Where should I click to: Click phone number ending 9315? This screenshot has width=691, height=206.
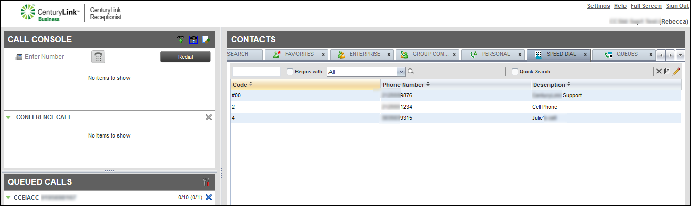click(x=398, y=118)
